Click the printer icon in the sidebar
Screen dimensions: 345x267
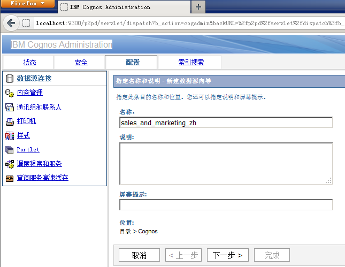(x=10, y=121)
